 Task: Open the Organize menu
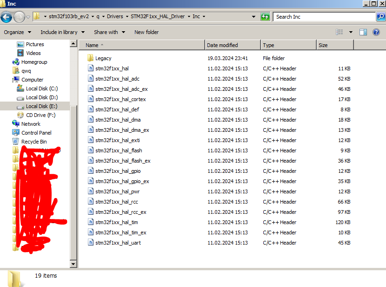17,32
